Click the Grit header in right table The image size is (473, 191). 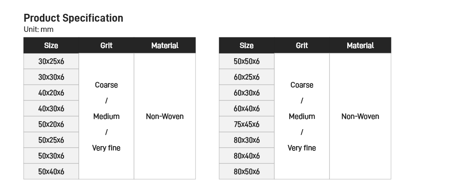[x=302, y=46]
